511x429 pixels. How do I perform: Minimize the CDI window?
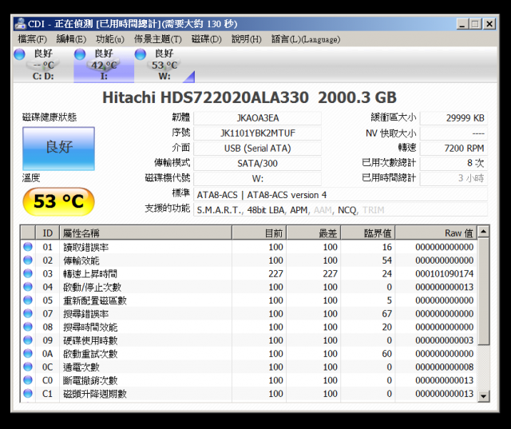[x=462, y=24]
